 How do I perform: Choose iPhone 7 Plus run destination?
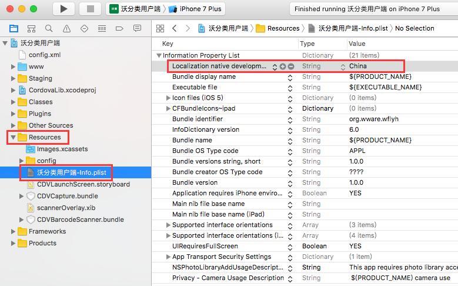(x=195, y=9)
